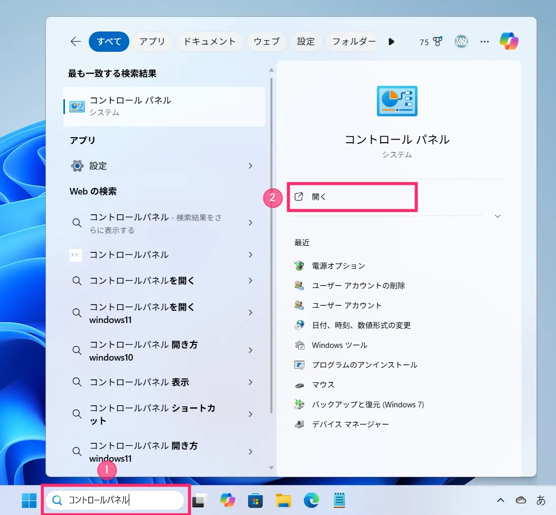The width and height of the screenshot is (556, 515).
Task: Open File Explorer from the taskbar
Action: (283, 500)
